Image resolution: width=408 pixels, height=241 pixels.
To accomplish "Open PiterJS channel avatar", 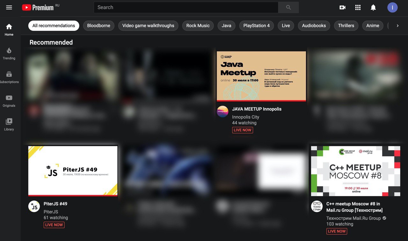I will coord(34,206).
